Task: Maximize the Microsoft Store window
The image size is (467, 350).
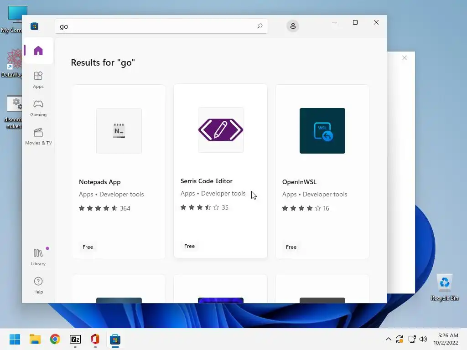Action: pyautogui.click(x=355, y=22)
